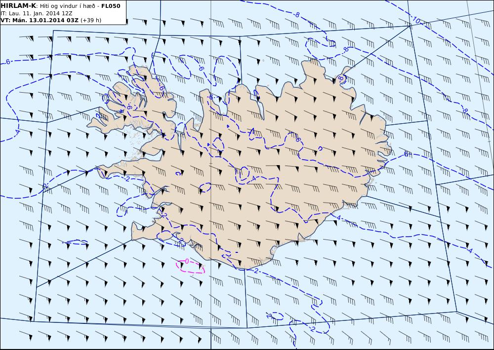Click the 'Hiti og vindur í hæð' caption
This screenshot has height=350, width=494.
click(67, 6)
